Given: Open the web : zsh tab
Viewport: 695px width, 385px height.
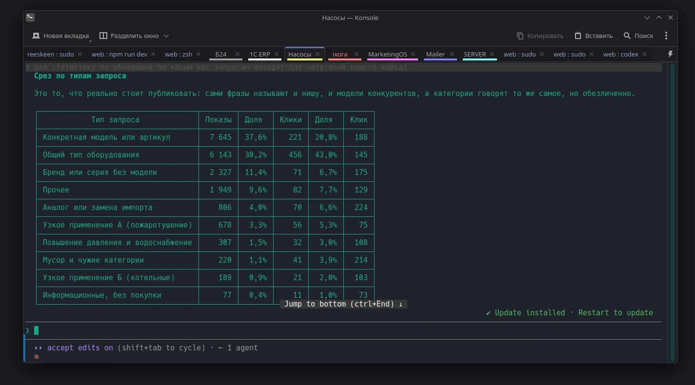Looking at the screenshot, I should tap(179, 54).
